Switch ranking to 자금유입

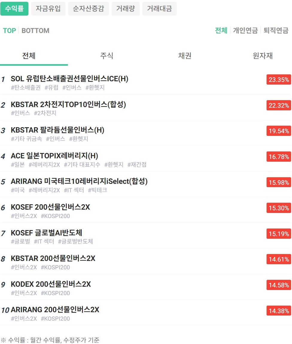[x=48, y=9]
